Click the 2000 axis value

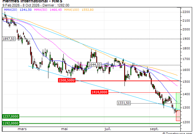coord(186,30)
